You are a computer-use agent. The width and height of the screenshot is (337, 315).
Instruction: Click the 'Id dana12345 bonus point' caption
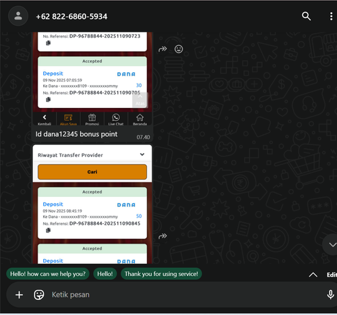pyautogui.click(x=76, y=134)
